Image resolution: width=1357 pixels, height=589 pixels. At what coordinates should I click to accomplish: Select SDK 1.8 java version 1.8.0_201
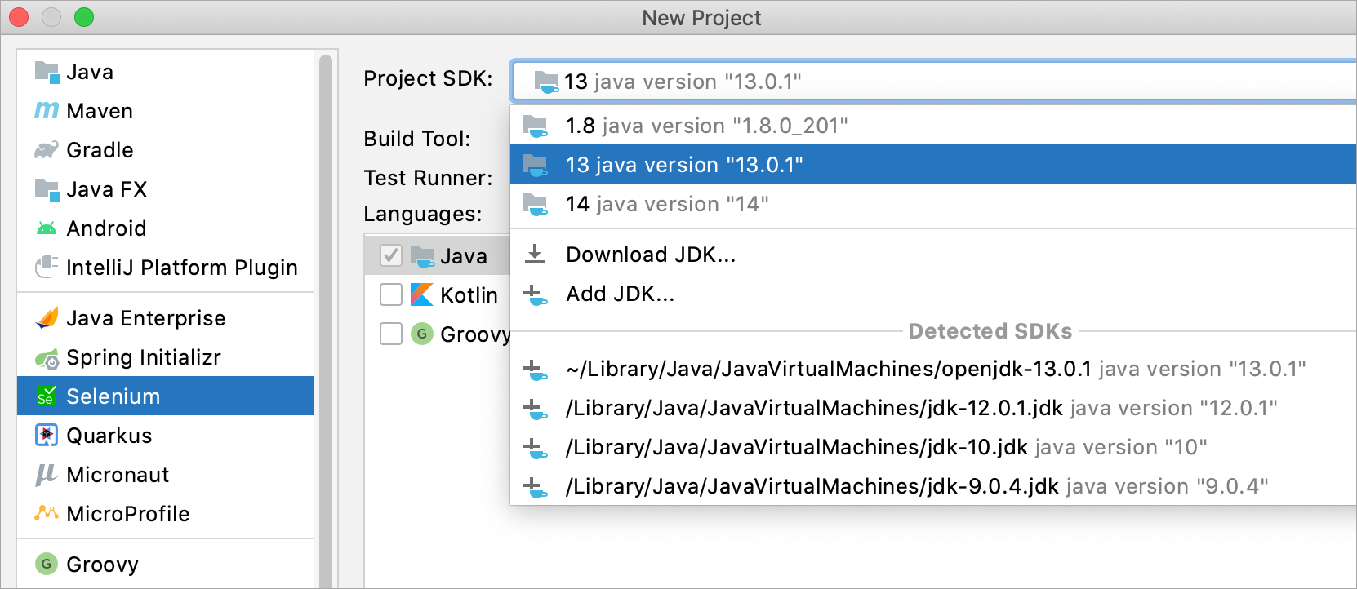pos(933,126)
